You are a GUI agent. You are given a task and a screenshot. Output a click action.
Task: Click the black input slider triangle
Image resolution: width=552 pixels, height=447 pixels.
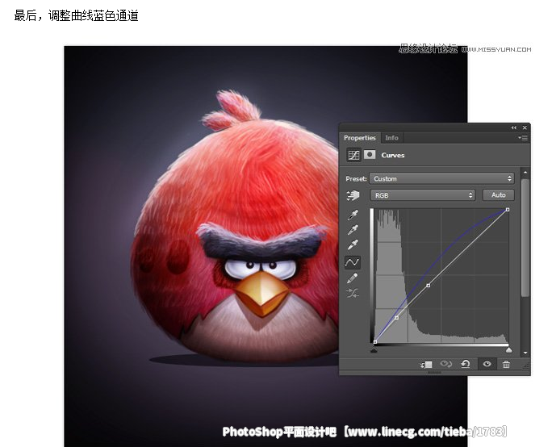click(x=374, y=350)
